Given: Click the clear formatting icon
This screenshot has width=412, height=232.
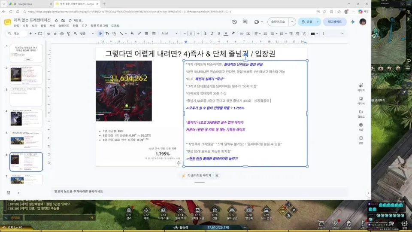Looking at the screenshot, I should pos(304,34).
